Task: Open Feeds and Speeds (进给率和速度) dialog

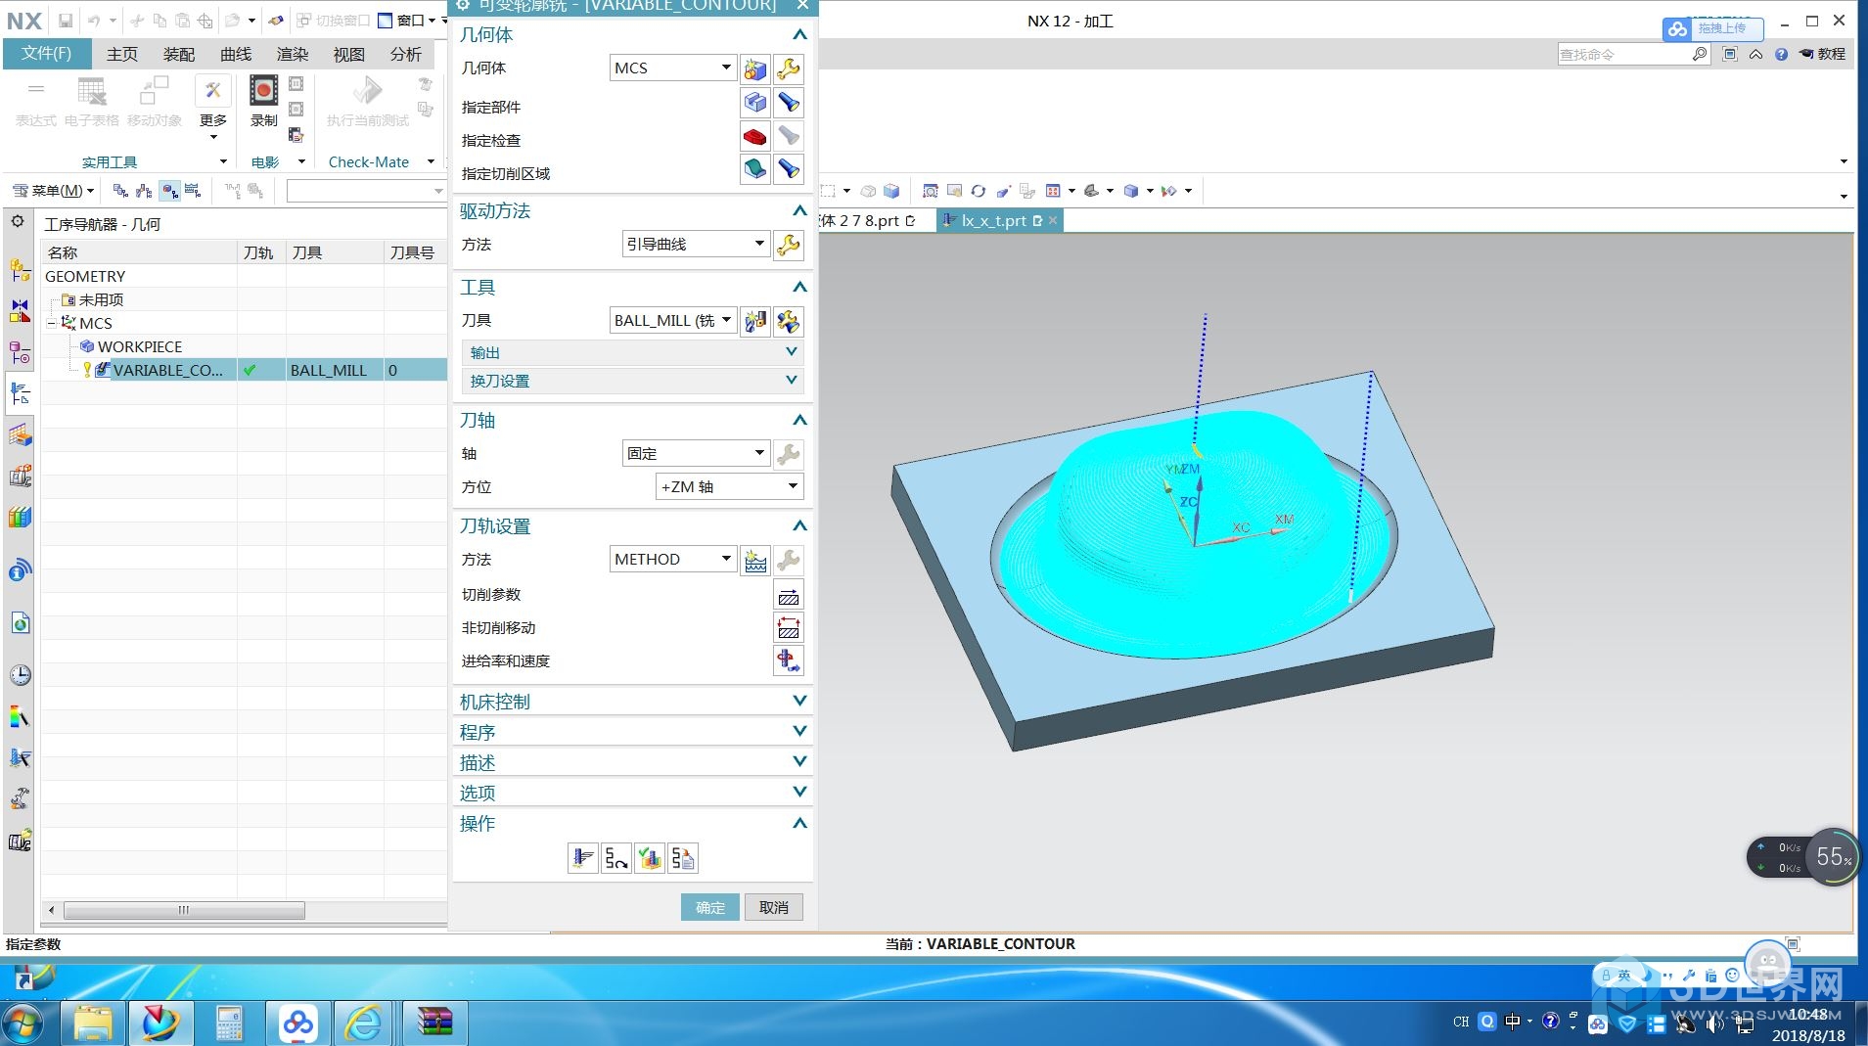Action: (x=788, y=661)
